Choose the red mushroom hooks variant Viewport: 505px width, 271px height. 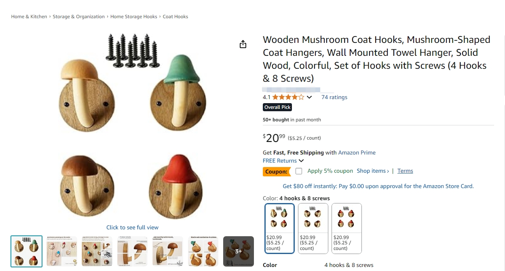pos(347,229)
